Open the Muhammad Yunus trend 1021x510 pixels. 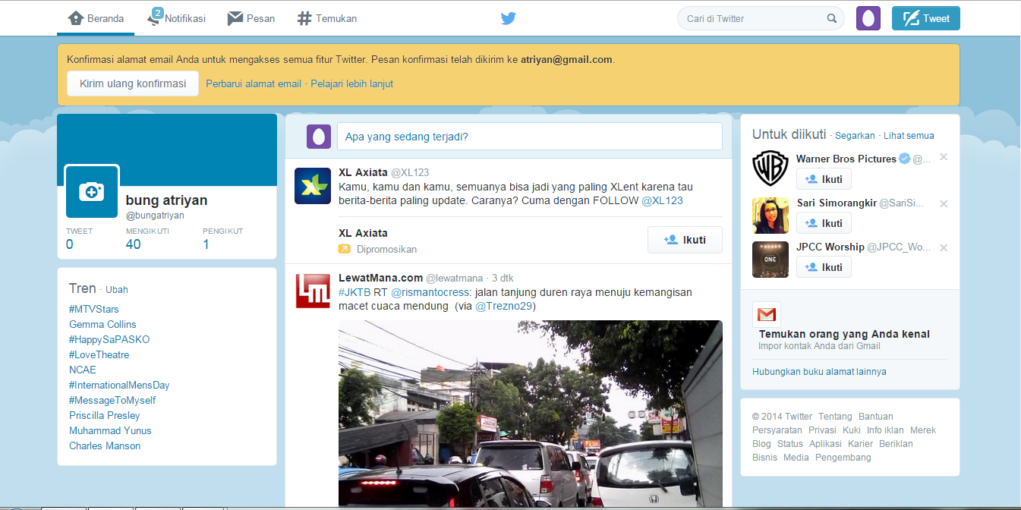pos(110,430)
